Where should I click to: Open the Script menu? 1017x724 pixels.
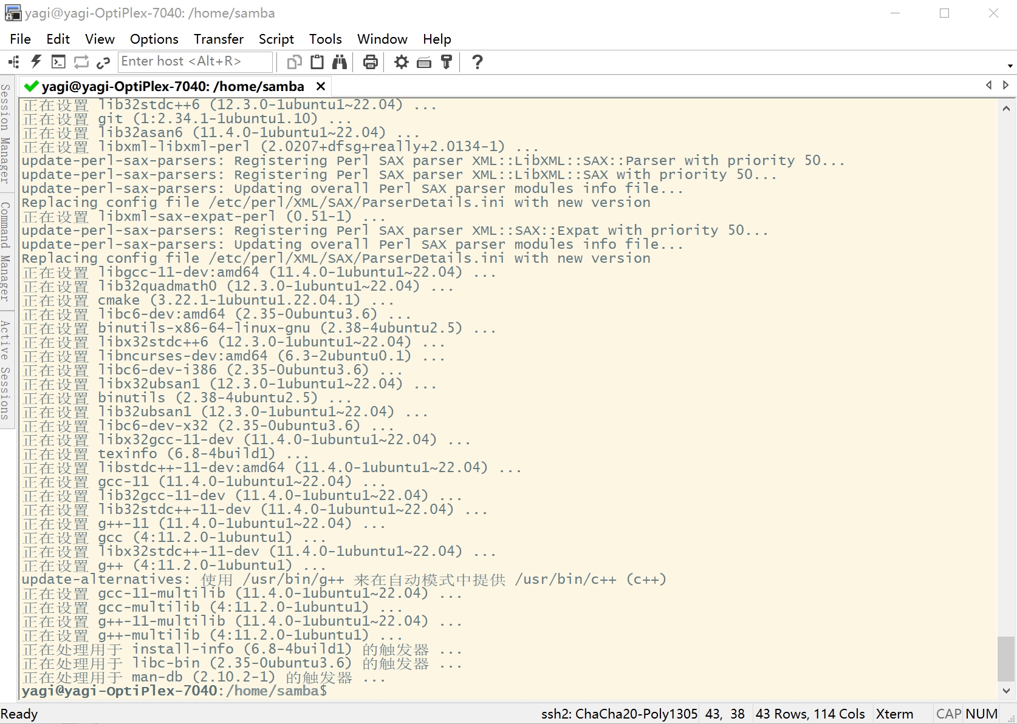click(x=276, y=39)
